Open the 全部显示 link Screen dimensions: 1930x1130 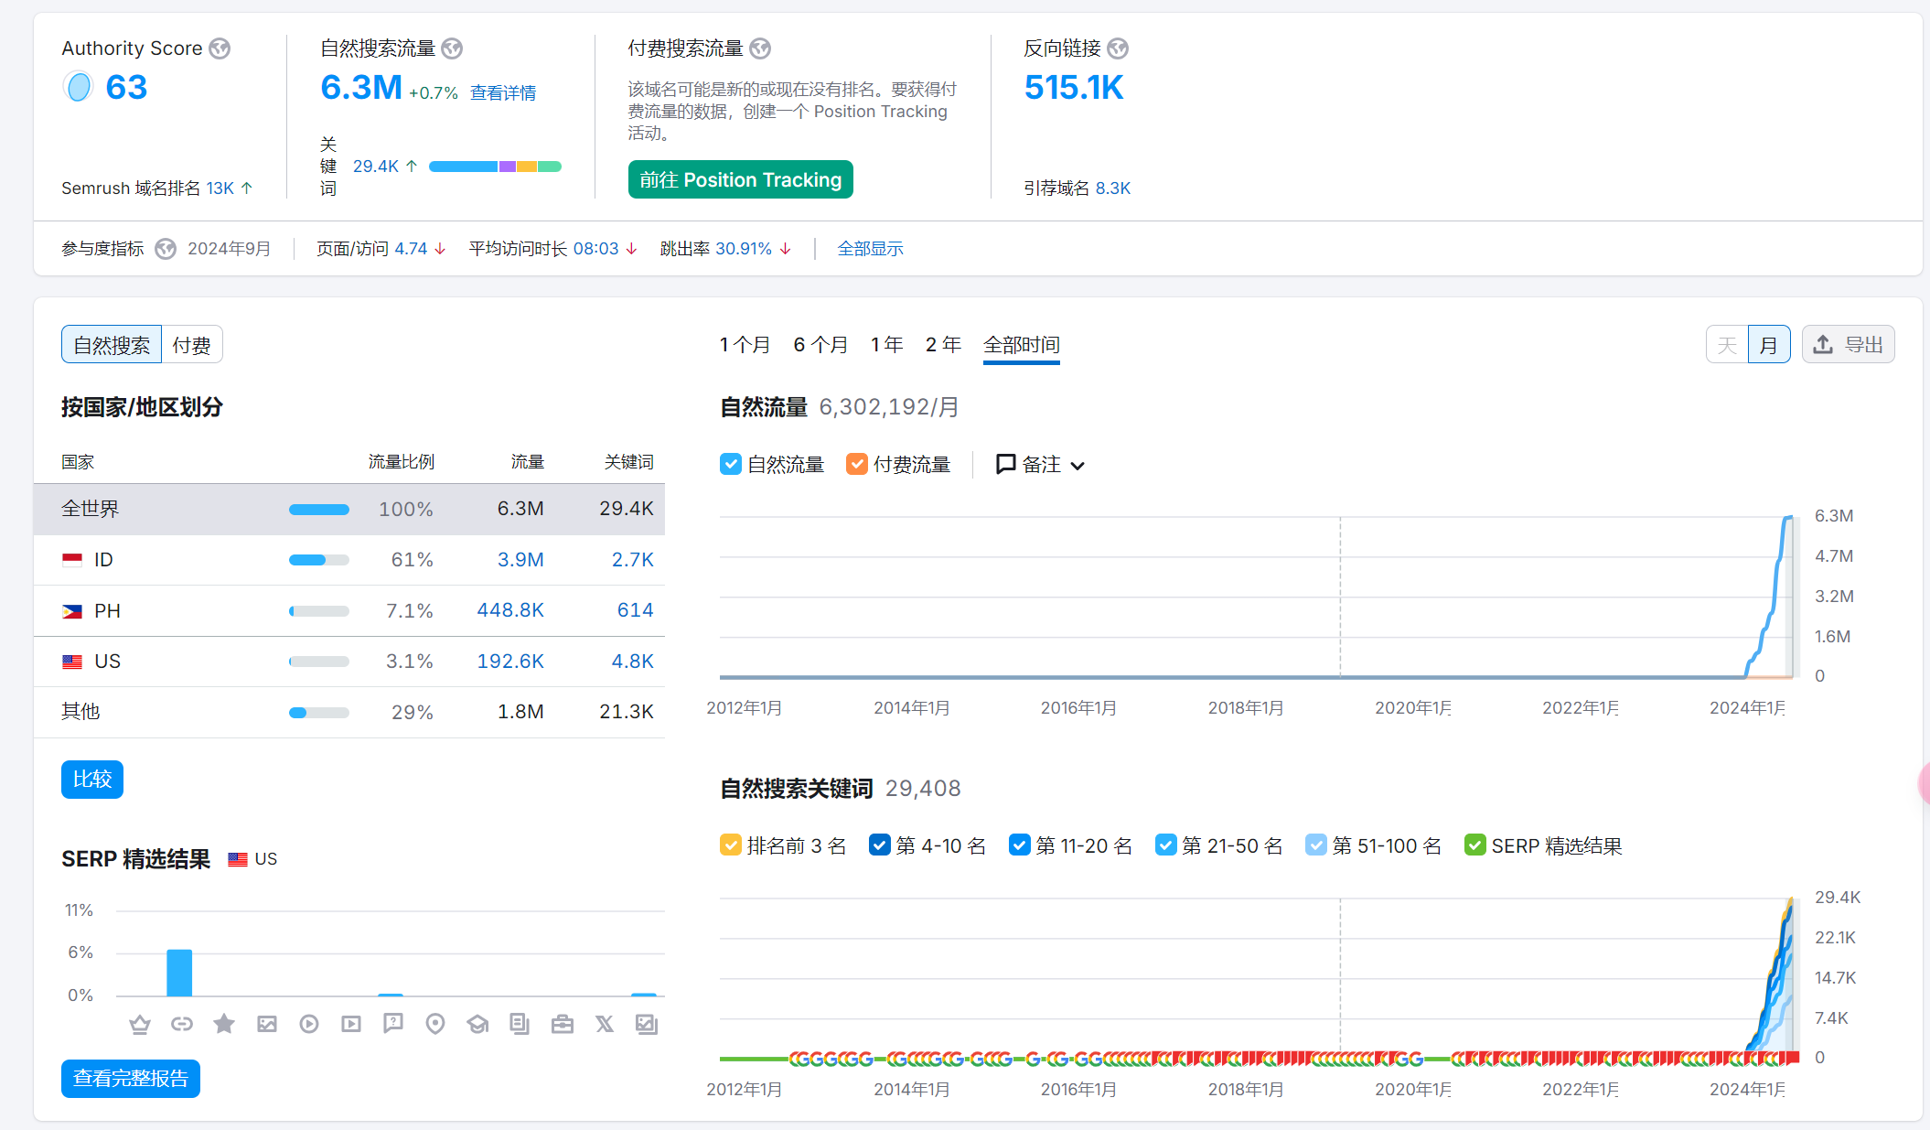[871, 249]
